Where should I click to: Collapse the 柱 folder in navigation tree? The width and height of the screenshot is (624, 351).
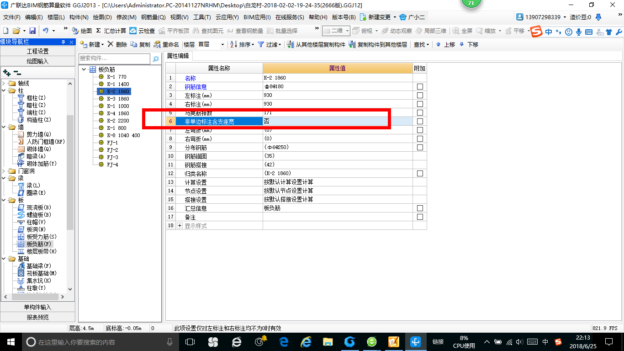(4, 90)
